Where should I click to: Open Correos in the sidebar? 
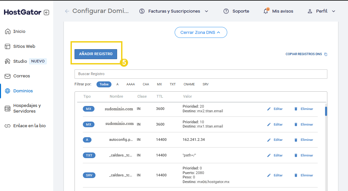point(22,76)
